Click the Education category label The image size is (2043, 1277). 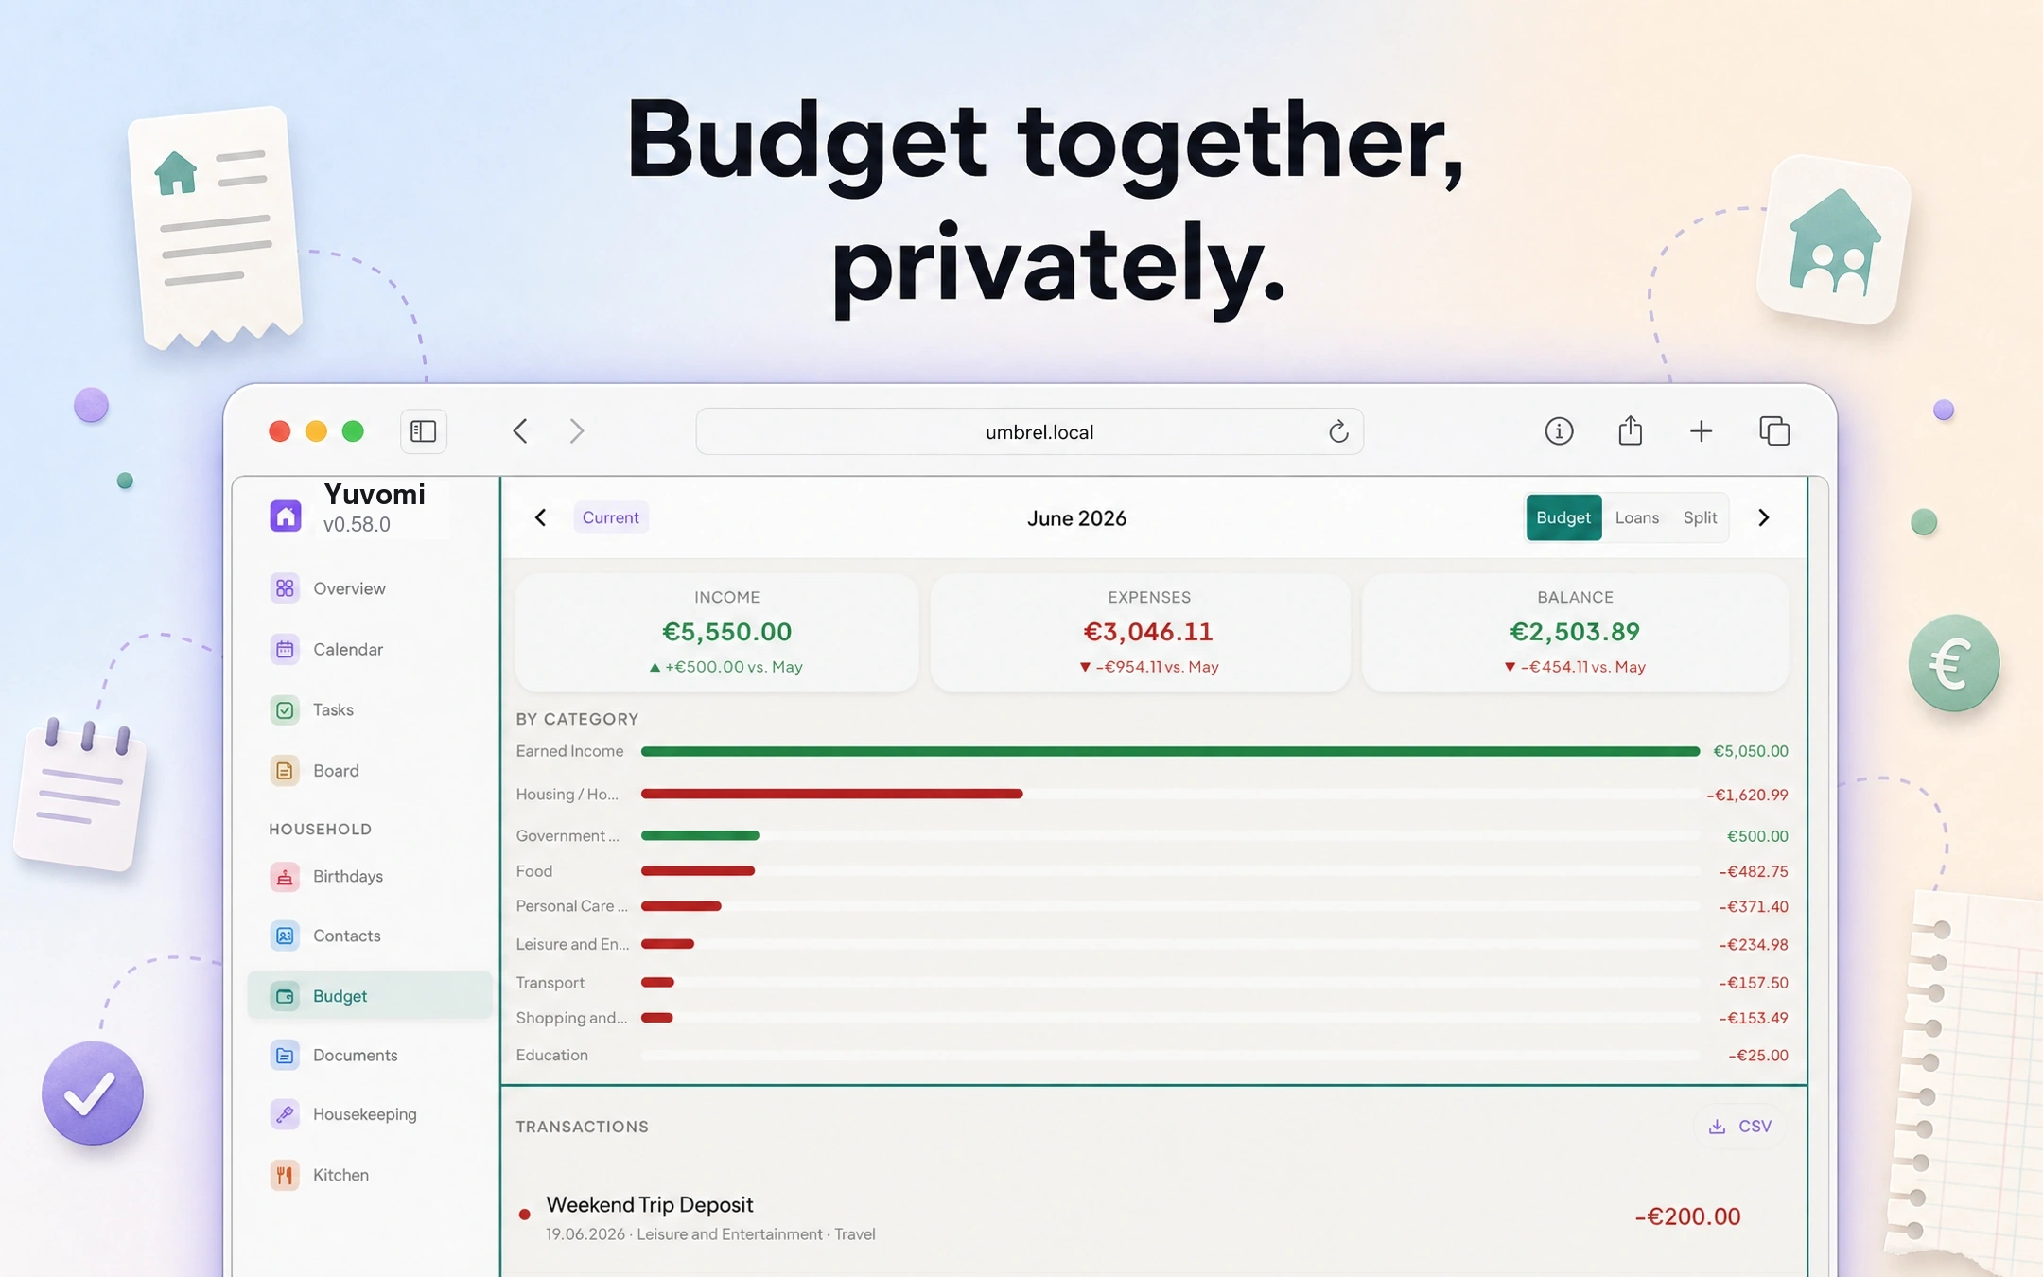point(551,1055)
